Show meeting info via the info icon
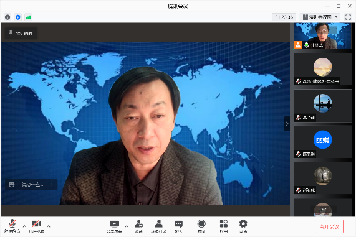356x237 pixels. pyautogui.click(x=7, y=17)
